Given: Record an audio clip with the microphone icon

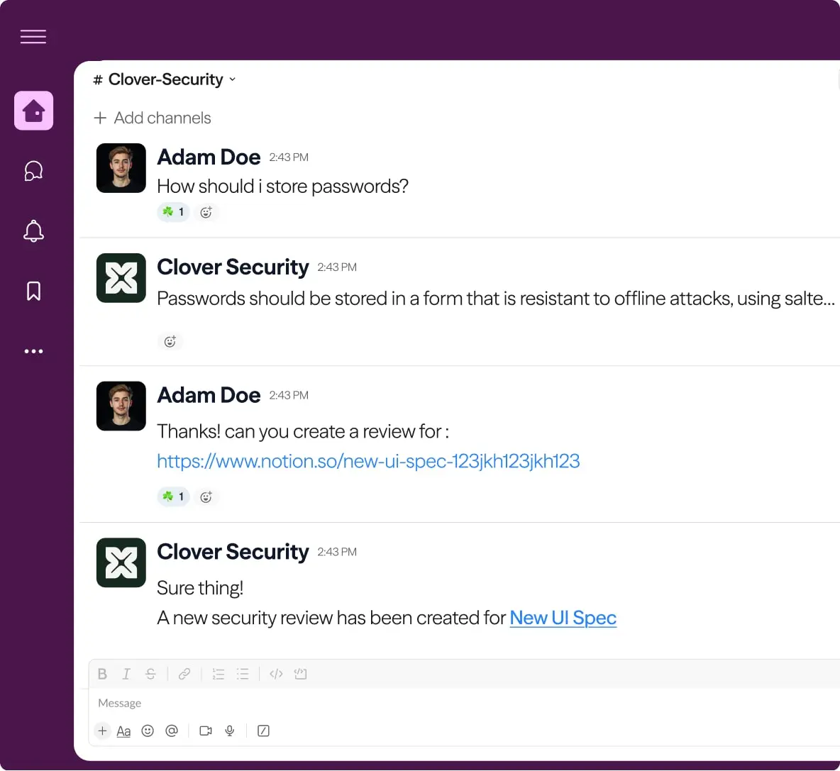Looking at the screenshot, I should point(229,731).
